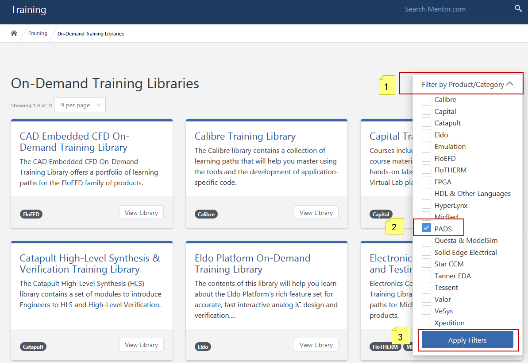528x363 pixels.
Task: Click the Capital tag badge on card
Action: (x=381, y=214)
